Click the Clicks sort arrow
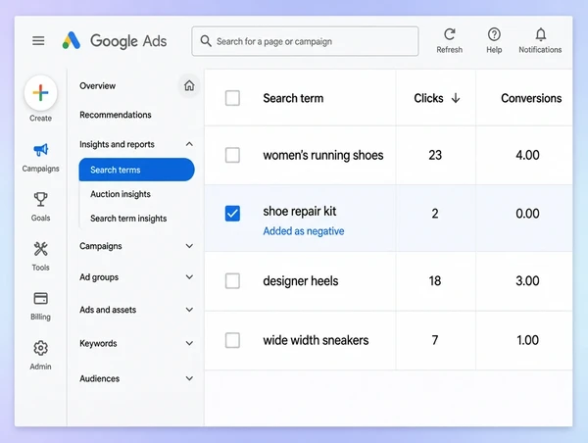Viewport: 588px width, 443px height. (x=456, y=98)
